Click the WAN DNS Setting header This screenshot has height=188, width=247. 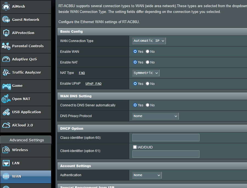tap(152, 96)
